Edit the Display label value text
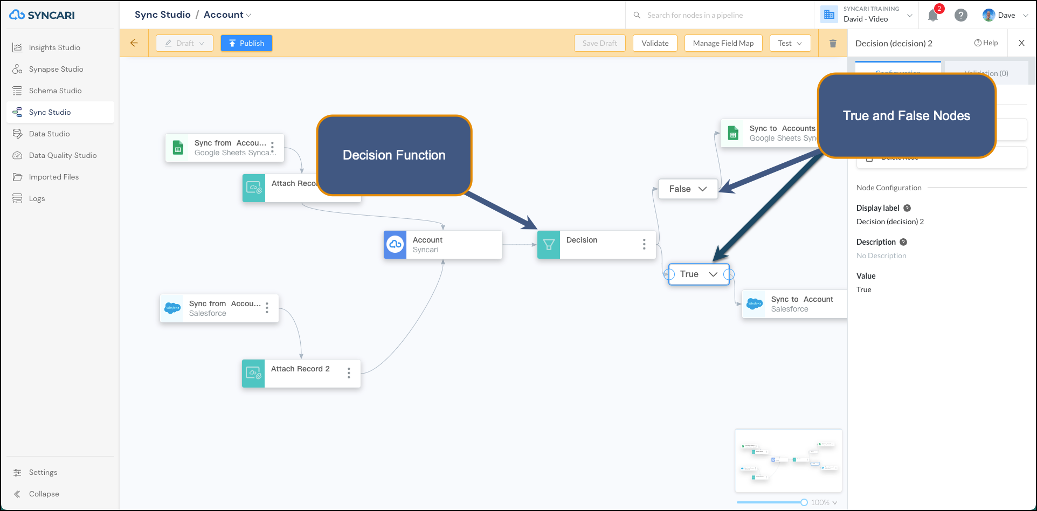 point(890,222)
